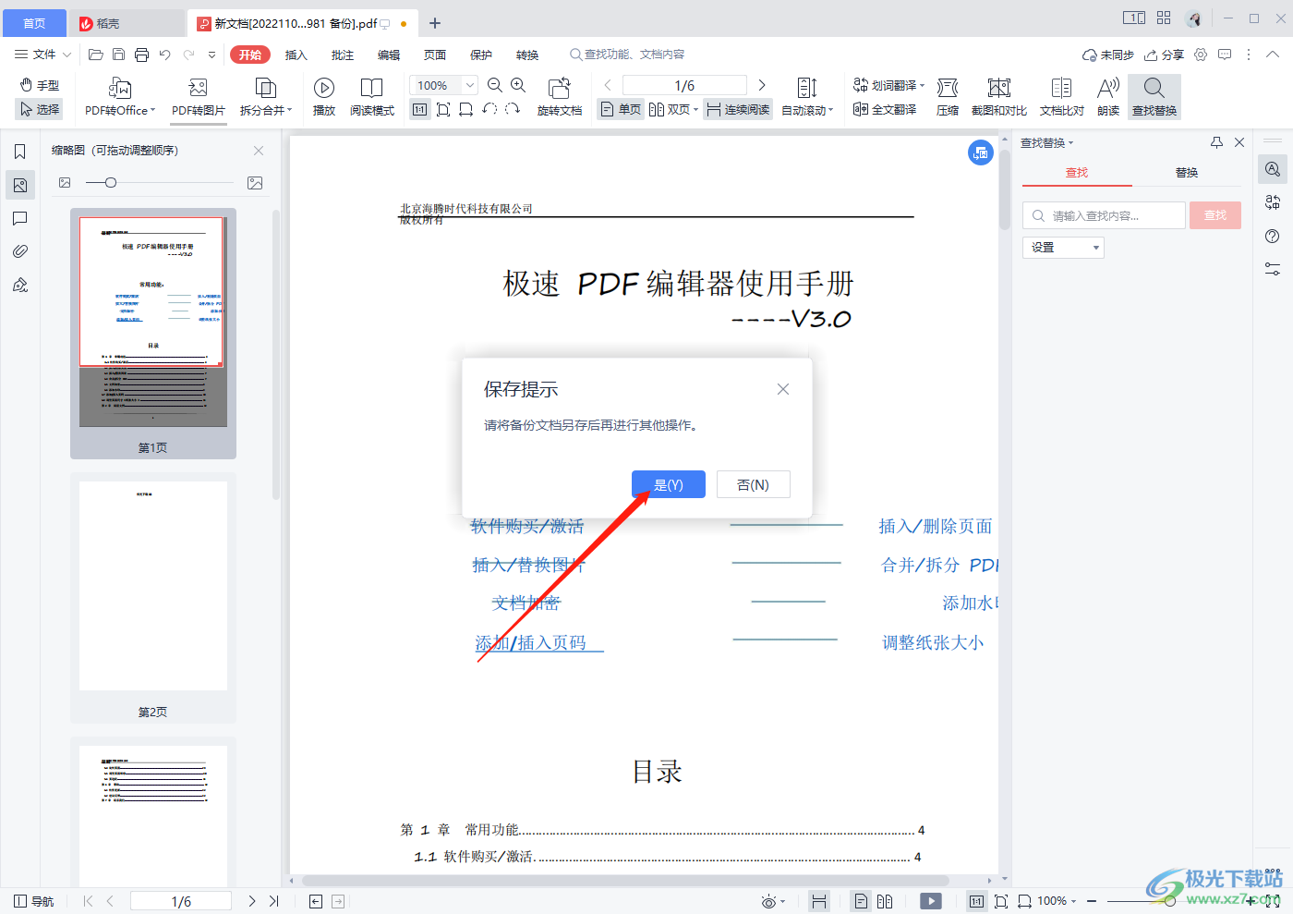Open the 插入 ribbon tab
The image size is (1293, 914).
pyautogui.click(x=296, y=55)
